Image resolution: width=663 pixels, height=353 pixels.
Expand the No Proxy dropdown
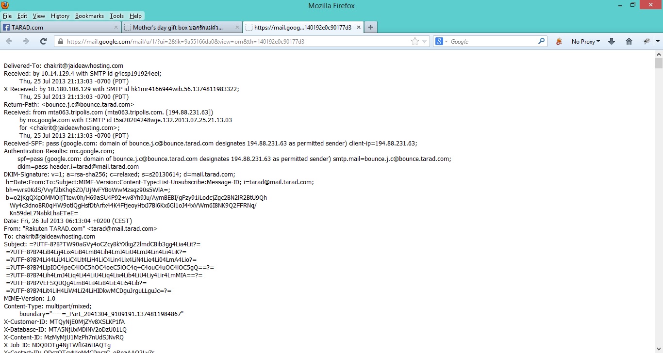[x=586, y=42]
